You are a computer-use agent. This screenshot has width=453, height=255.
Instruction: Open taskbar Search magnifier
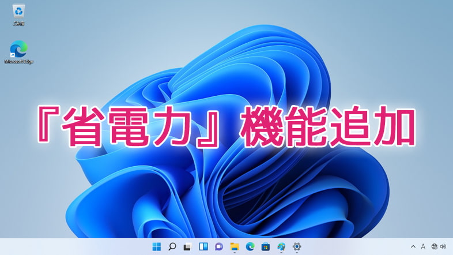pos(172,246)
